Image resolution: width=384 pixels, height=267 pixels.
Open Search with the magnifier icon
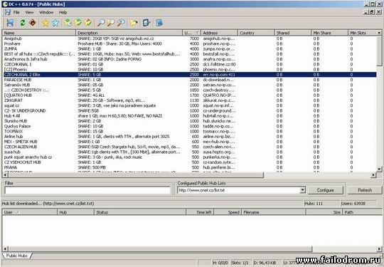coord(101,23)
